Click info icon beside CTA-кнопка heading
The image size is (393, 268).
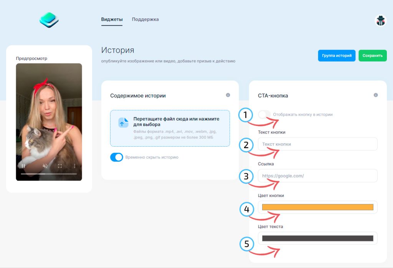(375, 95)
